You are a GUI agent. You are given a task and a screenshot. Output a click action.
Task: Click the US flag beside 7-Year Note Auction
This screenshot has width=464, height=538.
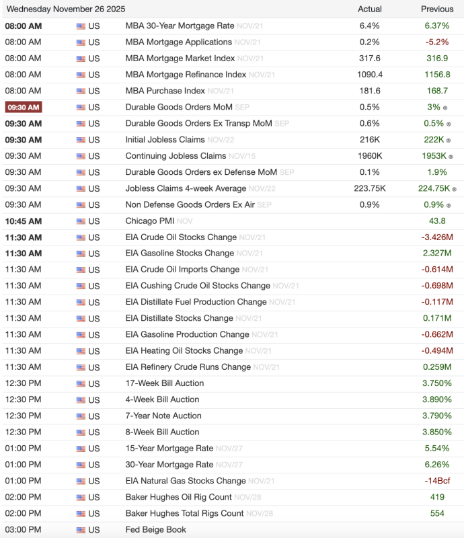pos(81,416)
